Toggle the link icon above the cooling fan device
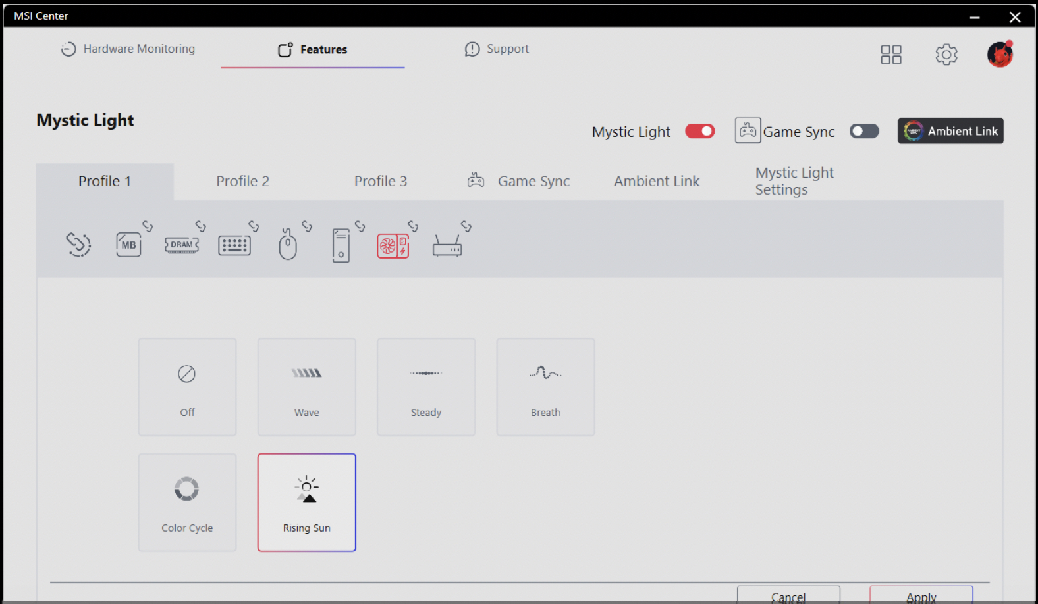Screen dimensions: 1038x604 tap(413, 226)
